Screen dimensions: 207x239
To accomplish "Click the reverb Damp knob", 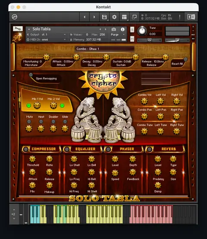I will click(158, 185).
